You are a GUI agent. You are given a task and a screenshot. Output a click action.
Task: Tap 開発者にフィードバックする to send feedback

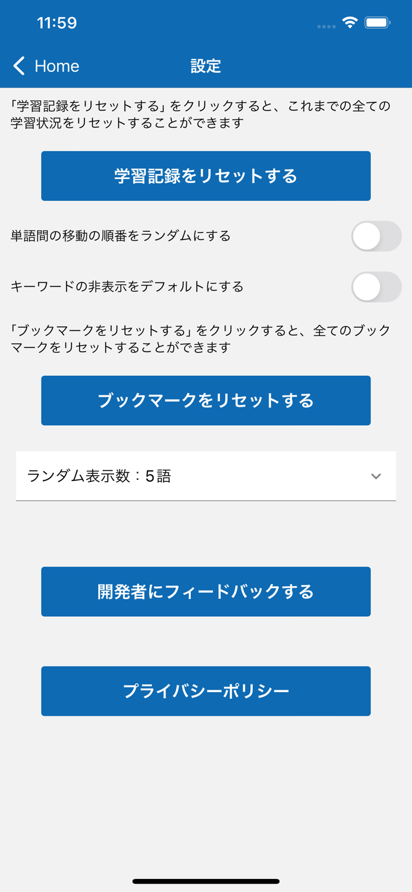coord(206,592)
